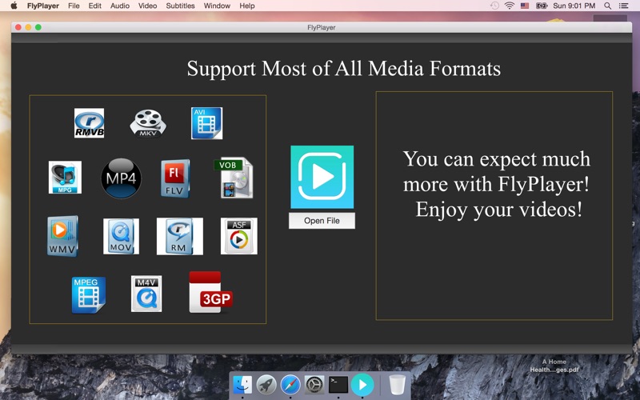Viewport: 640px width, 400px height.
Task: Click the red 3GP icon
Action: [210, 293]
